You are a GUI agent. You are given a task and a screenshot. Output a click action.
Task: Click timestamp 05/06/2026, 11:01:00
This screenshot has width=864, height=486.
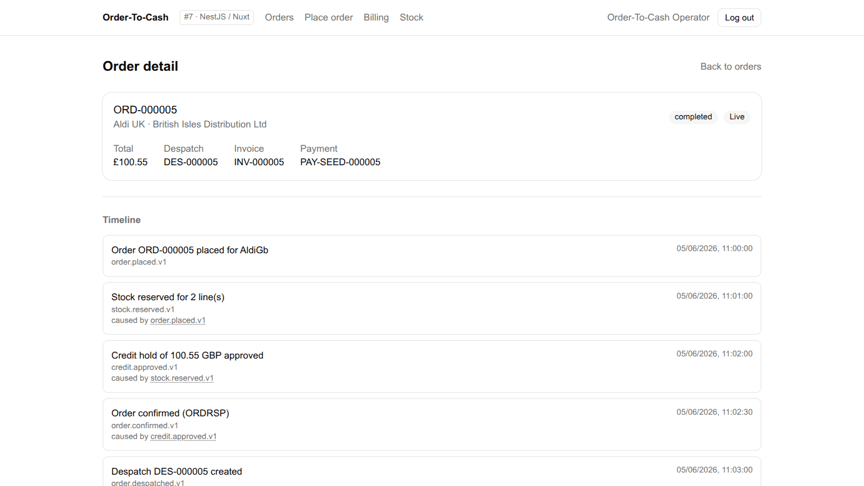pyautogui.click(x=714, y=296)
